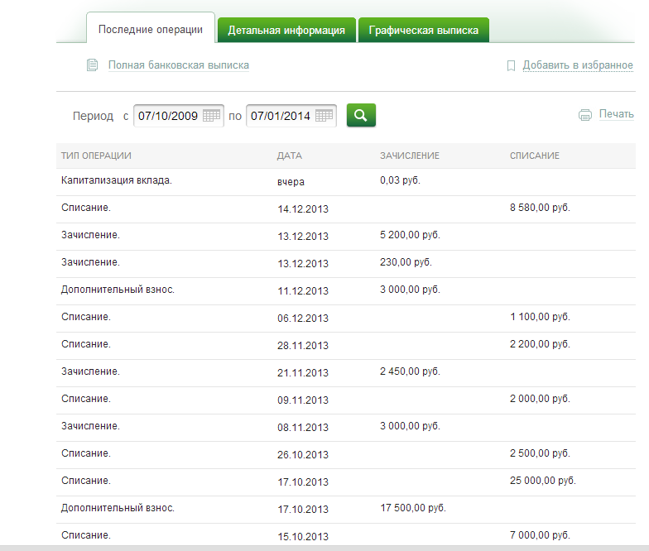Image resolution: width=649 pixels, height=551 pixels.
Task: Click the amount 7 000,00 руб.
Action: pos(540,535)
